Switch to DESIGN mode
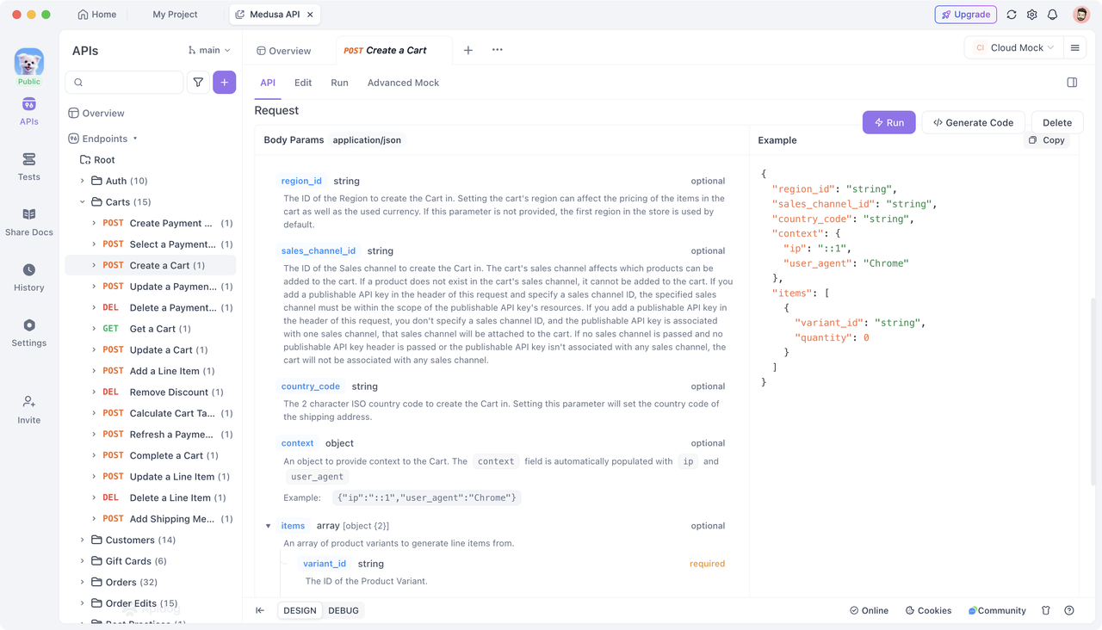 [300, 610]
